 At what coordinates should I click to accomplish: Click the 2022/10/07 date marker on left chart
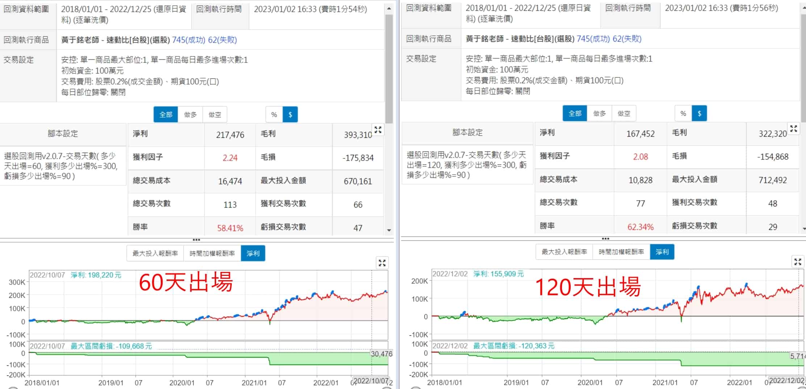click(371, 381)
